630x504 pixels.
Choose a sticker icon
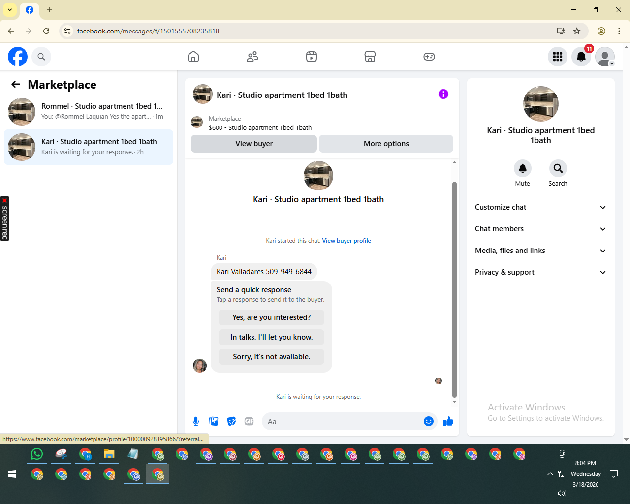[x=231, y=421]
